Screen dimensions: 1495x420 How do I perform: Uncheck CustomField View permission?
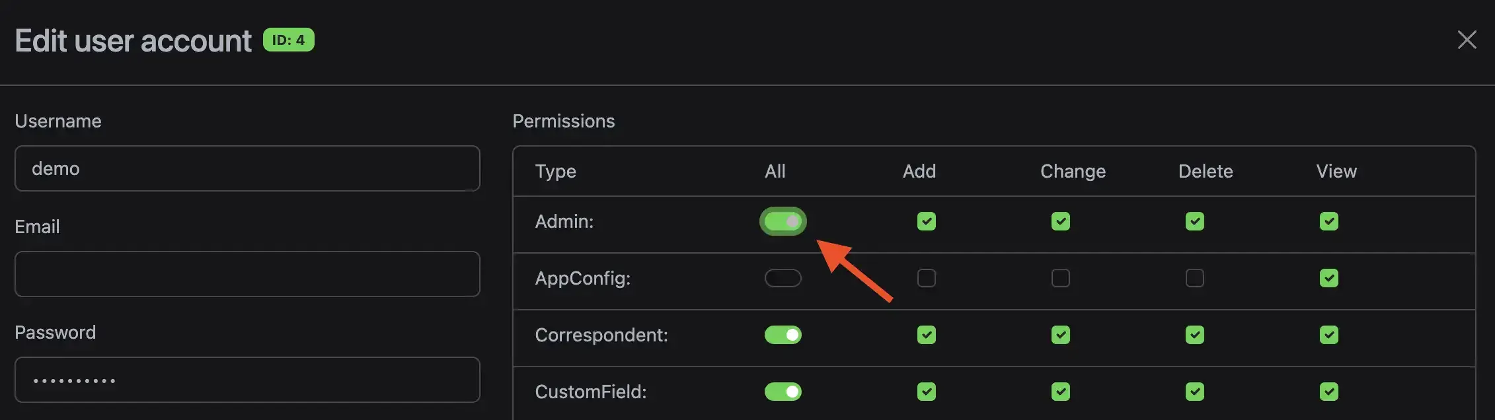(1329, 392)
